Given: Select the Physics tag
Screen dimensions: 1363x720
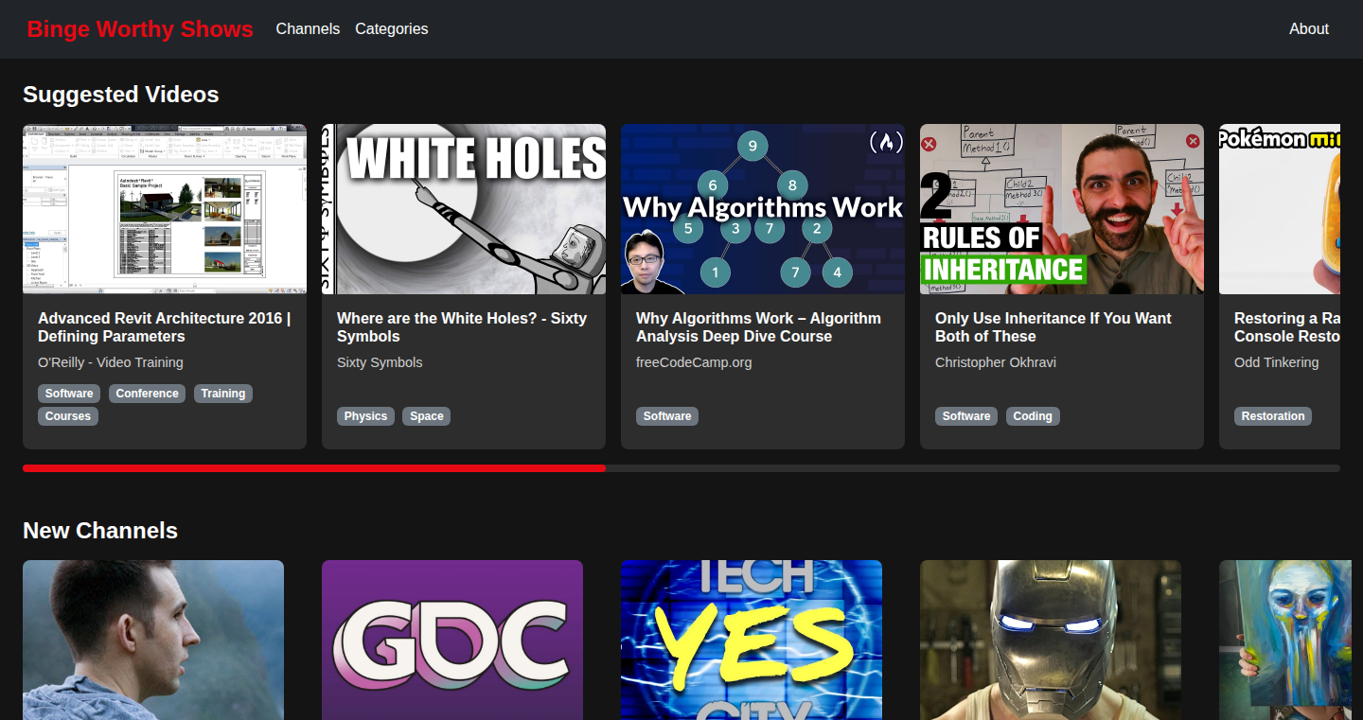Looking at the screenshot, I should point(365,416).
